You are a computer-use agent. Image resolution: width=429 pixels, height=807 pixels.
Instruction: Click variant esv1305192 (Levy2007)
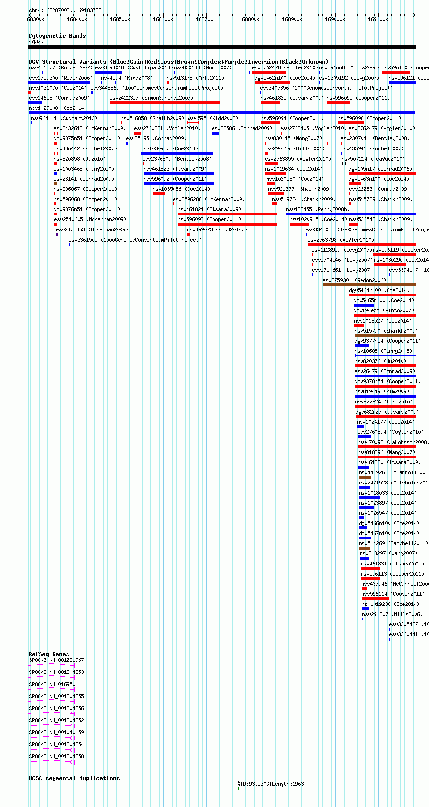tap(349, 78)
